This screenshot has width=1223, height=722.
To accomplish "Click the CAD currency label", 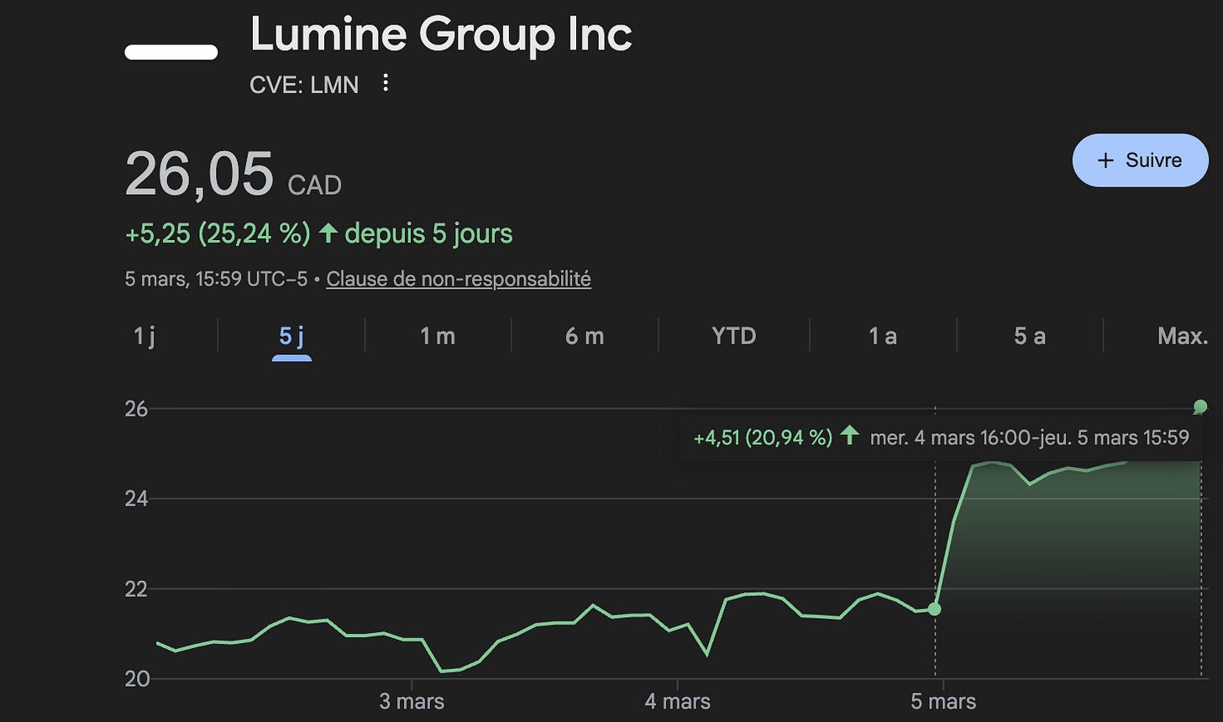I will coord(315,186).
